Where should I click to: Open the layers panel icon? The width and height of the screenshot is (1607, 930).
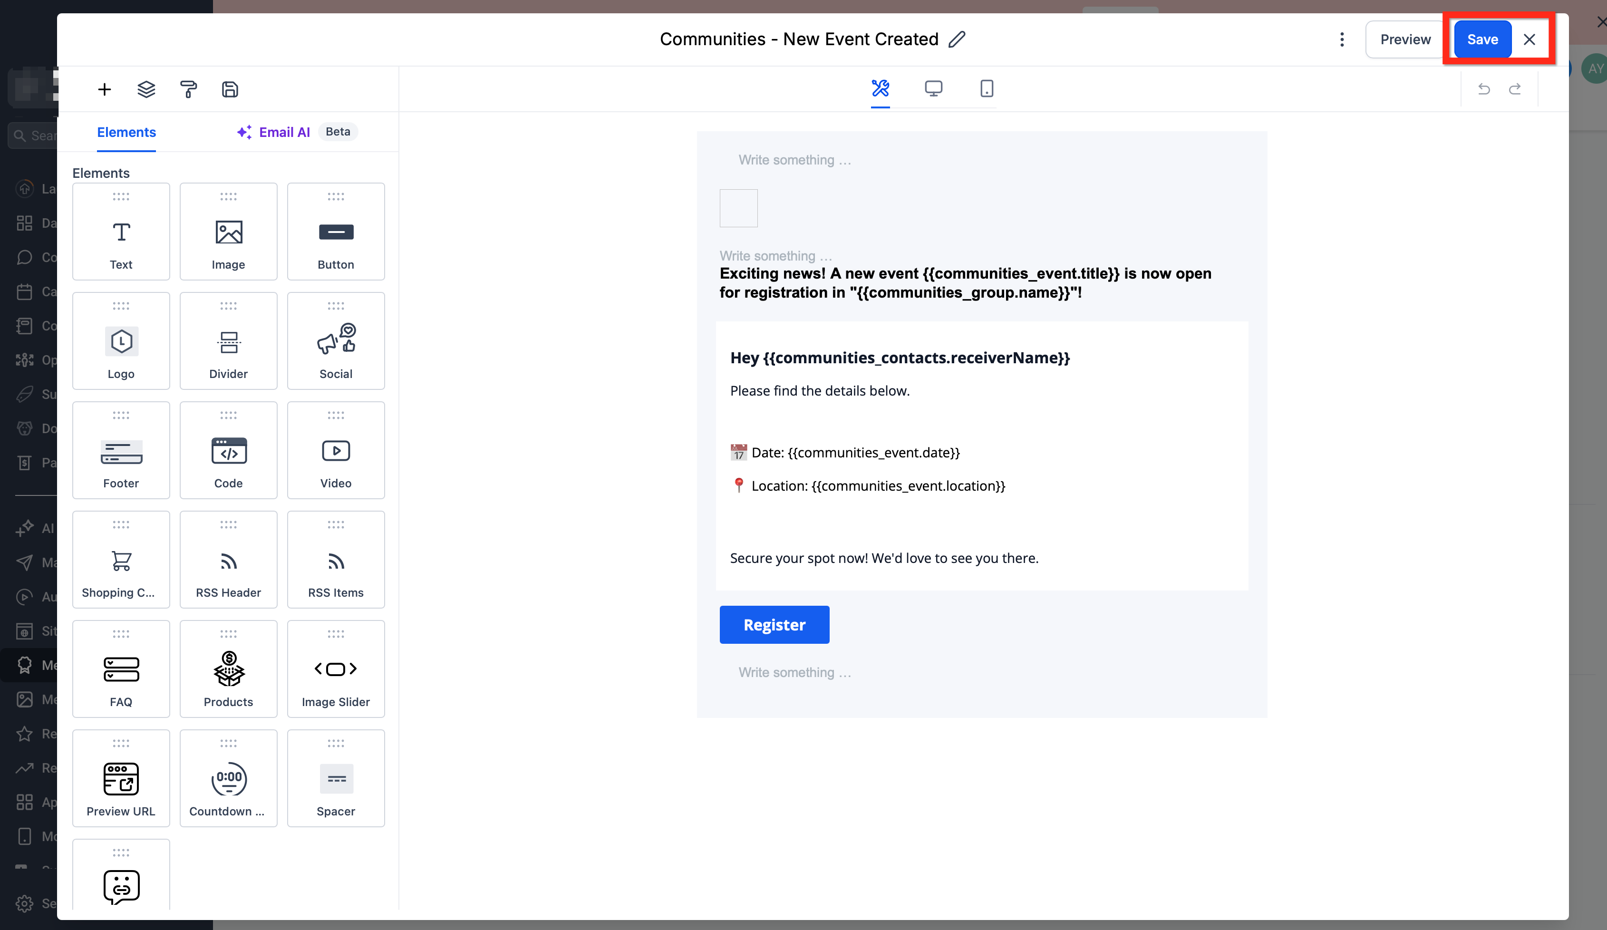pos(146,89)
